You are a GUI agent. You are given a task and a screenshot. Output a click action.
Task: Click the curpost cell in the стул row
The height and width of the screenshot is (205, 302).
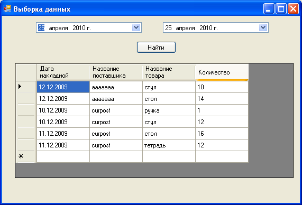click(x=116, y=122)
